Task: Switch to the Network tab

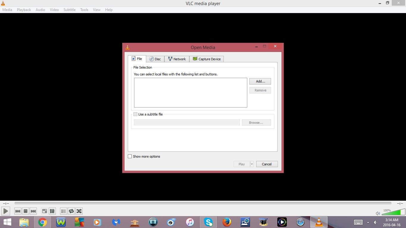Action: pos(177,59)
